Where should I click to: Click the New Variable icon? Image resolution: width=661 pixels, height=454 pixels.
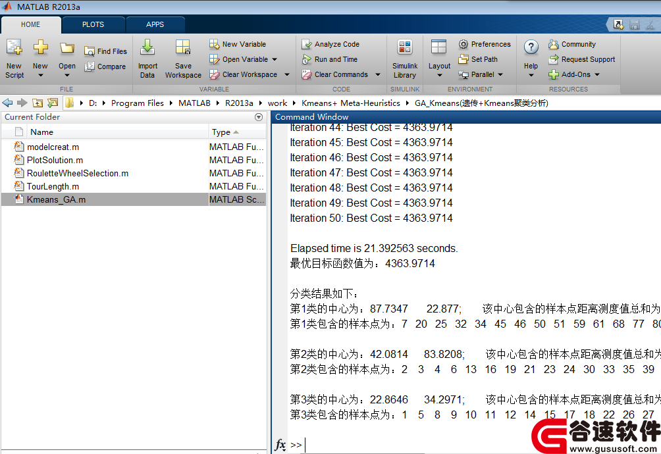click(x=214, y=44)
